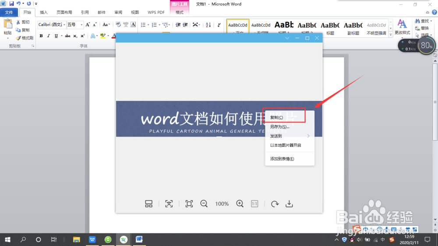
Task: Toggle Italic formatting
Action: coord(48,36)
